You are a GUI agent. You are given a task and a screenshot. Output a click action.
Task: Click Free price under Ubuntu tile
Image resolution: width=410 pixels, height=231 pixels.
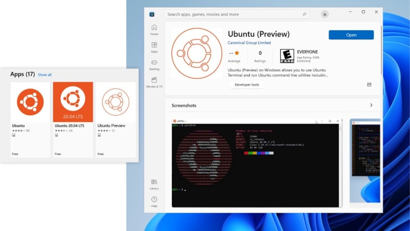point(15,154)
